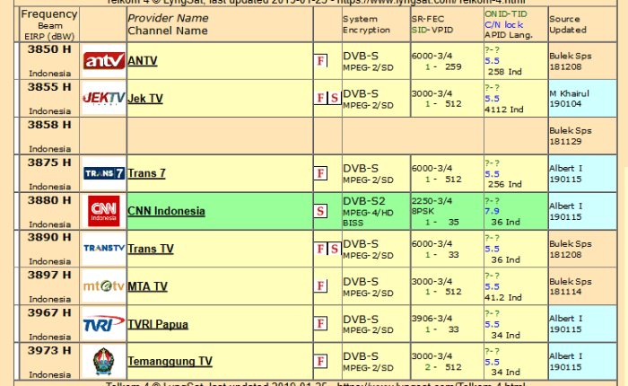Click the F icon in MTA TV row
The width and height of the screenshot is (628, 386).
320,286
